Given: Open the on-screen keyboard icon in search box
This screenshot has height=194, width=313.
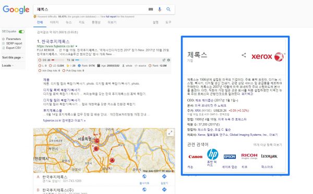Looking at the screenshot, I should [x=151, y=9].
